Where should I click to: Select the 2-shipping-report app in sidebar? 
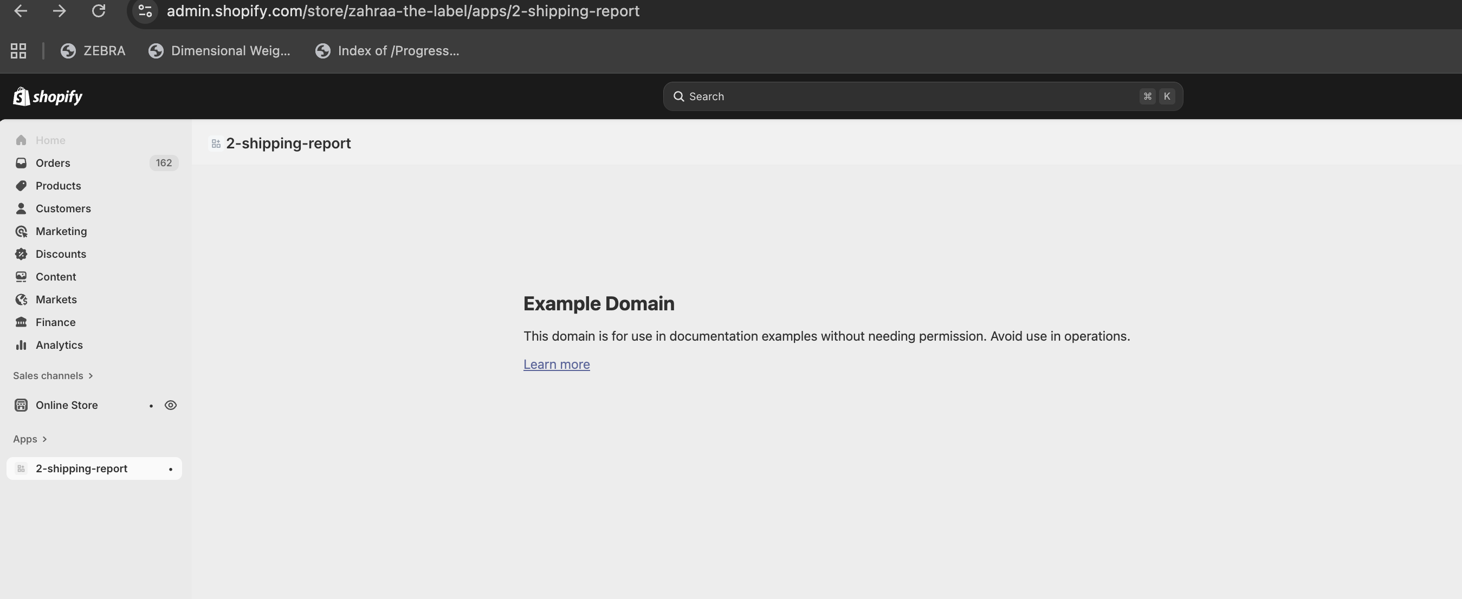[x=82, y=468]
